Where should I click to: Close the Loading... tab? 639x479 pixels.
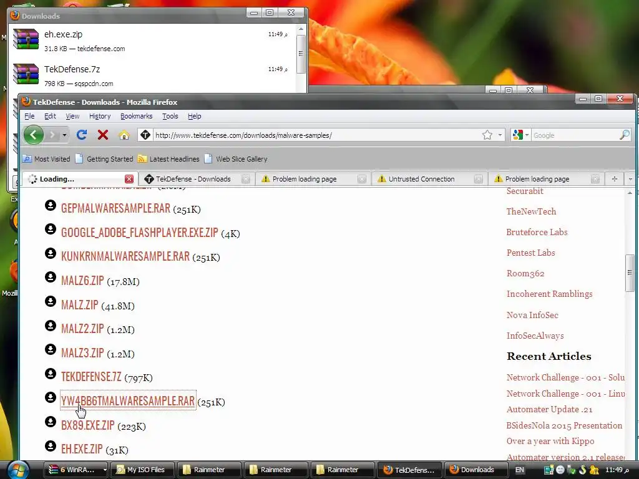[129, 179]
